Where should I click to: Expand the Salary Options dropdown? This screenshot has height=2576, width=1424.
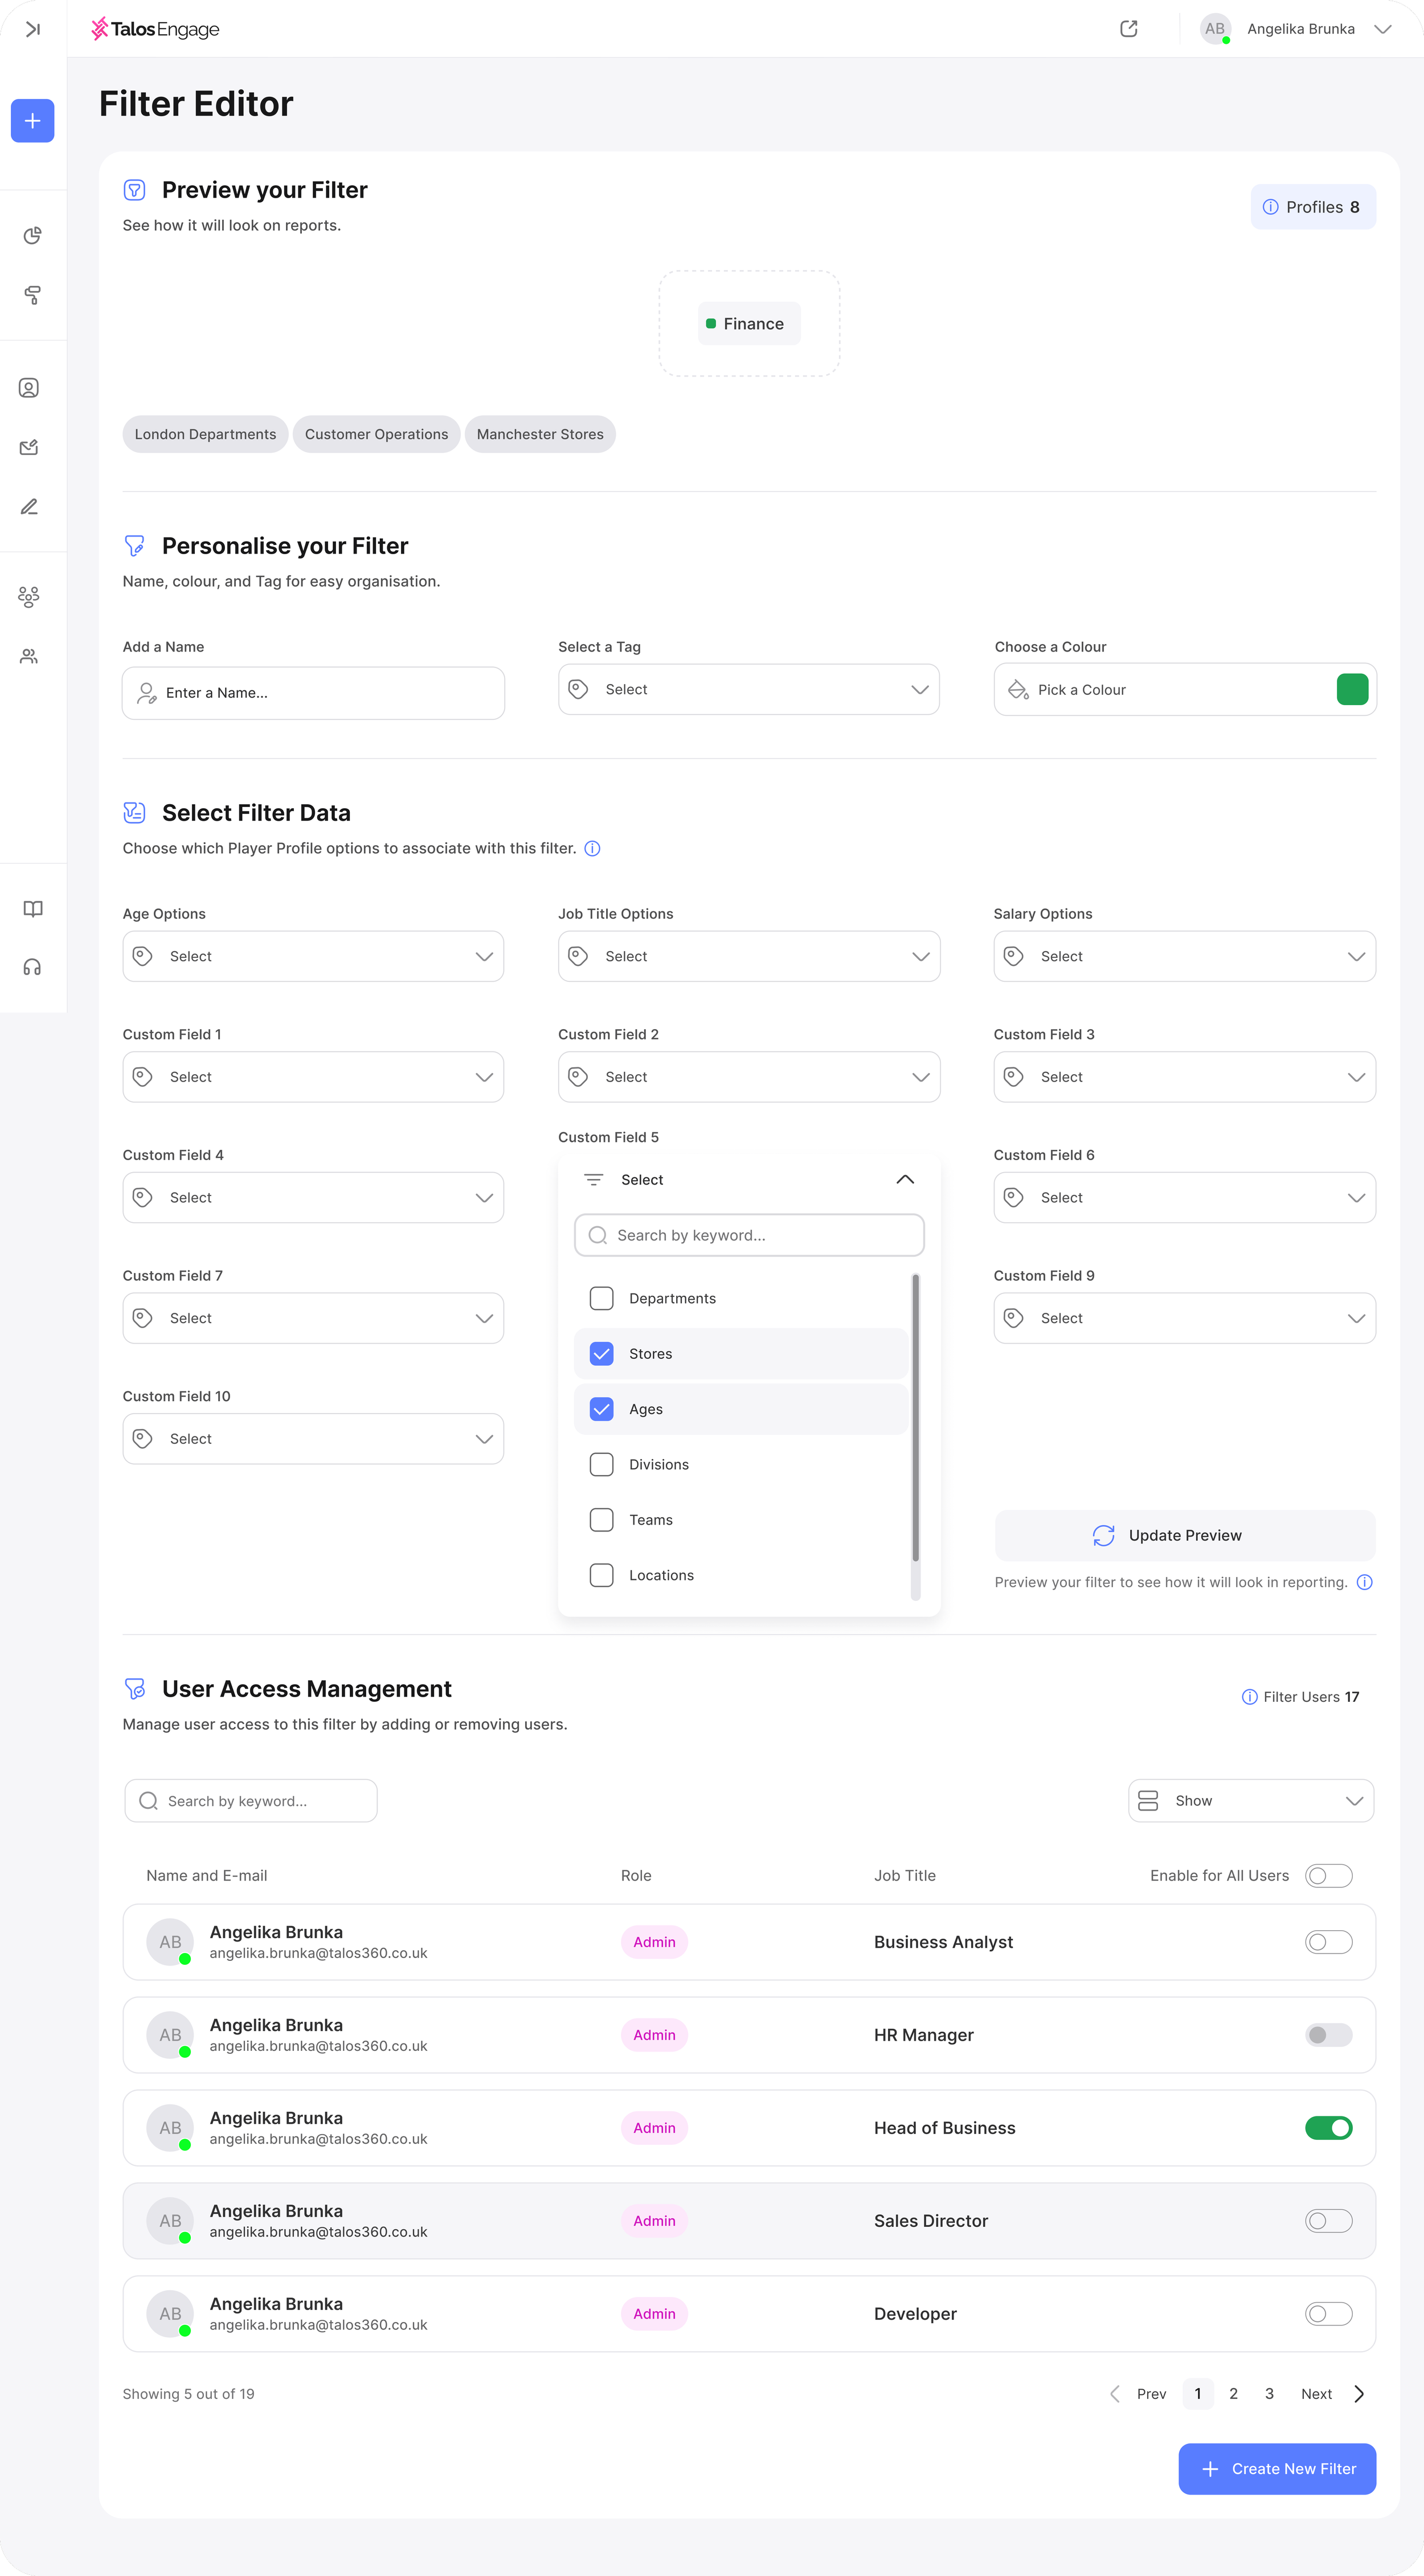[1184, 956]
